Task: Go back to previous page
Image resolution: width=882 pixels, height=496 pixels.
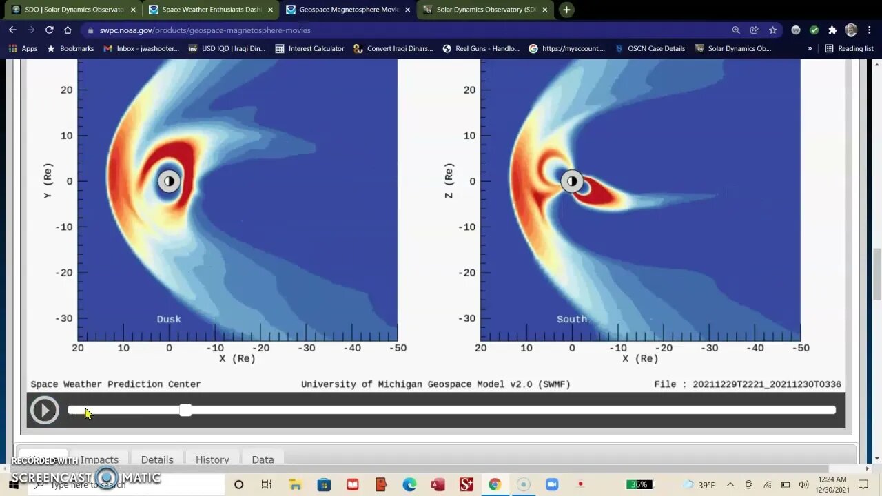Action: pos(12,30)
